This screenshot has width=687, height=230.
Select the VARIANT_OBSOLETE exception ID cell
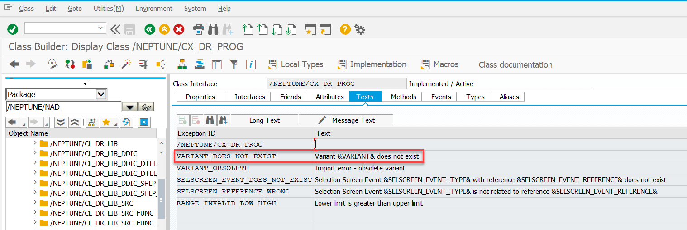coord(245,168)
